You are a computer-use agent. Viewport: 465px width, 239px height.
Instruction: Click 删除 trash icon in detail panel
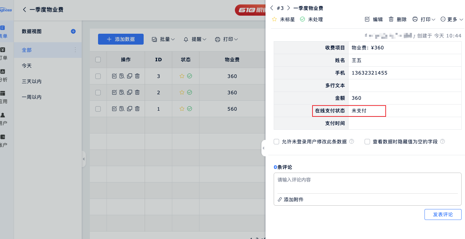(391, 19)
